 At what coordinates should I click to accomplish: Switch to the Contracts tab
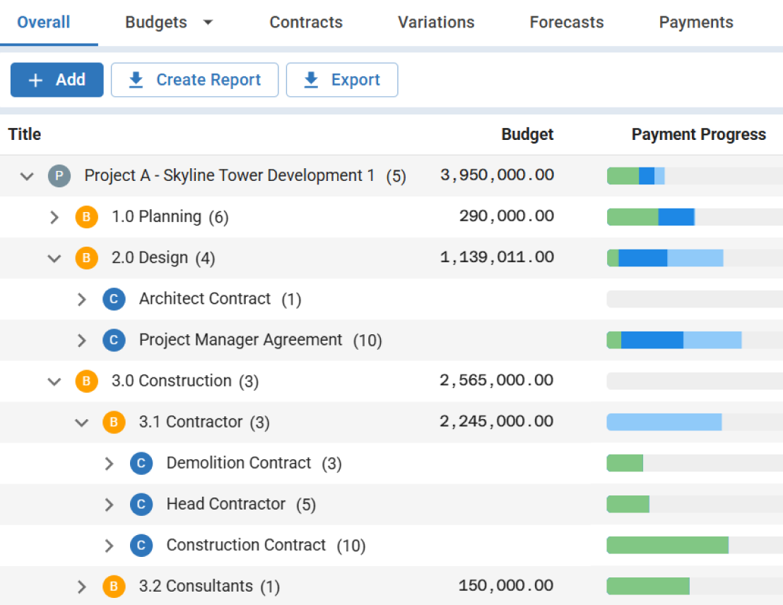305,22
